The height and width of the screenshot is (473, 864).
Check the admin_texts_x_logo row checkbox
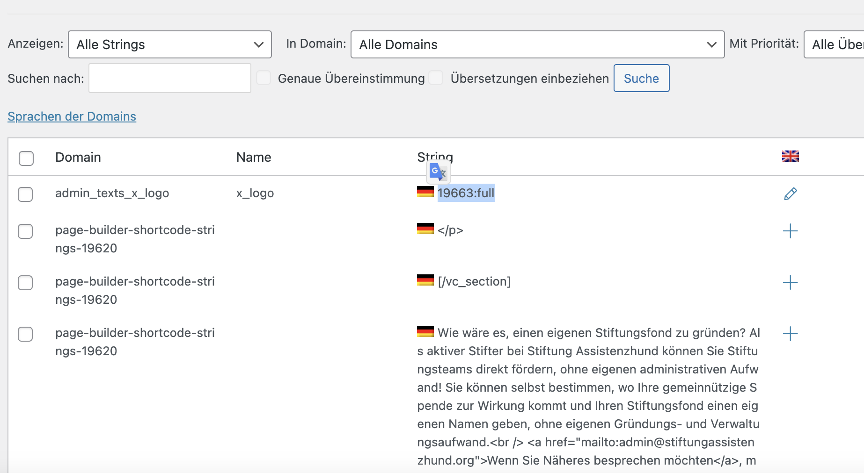(25, 194)
